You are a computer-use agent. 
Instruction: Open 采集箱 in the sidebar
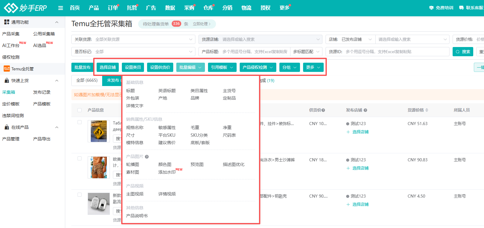click(9, 92)
